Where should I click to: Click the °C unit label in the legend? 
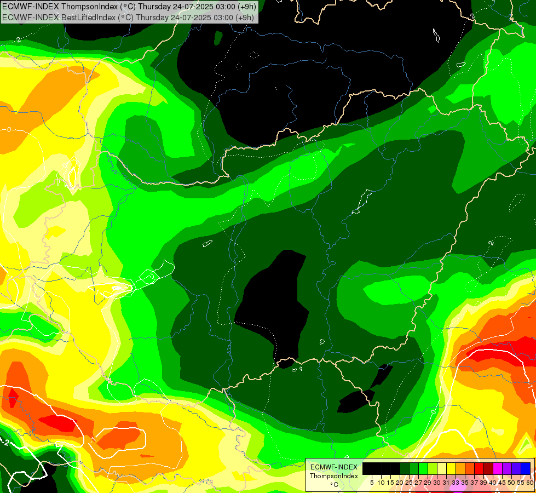point(335,484)
